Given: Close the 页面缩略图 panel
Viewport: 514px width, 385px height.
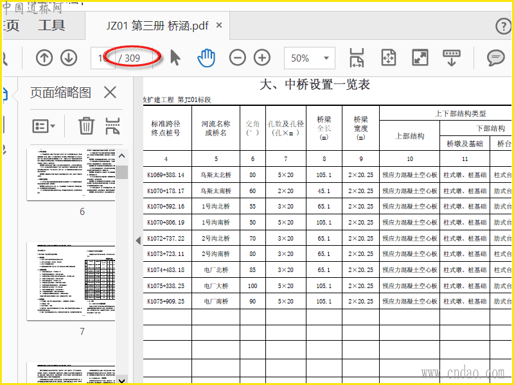Looking at the screenshot, I should pyautogui.click(x=110, y=92).
